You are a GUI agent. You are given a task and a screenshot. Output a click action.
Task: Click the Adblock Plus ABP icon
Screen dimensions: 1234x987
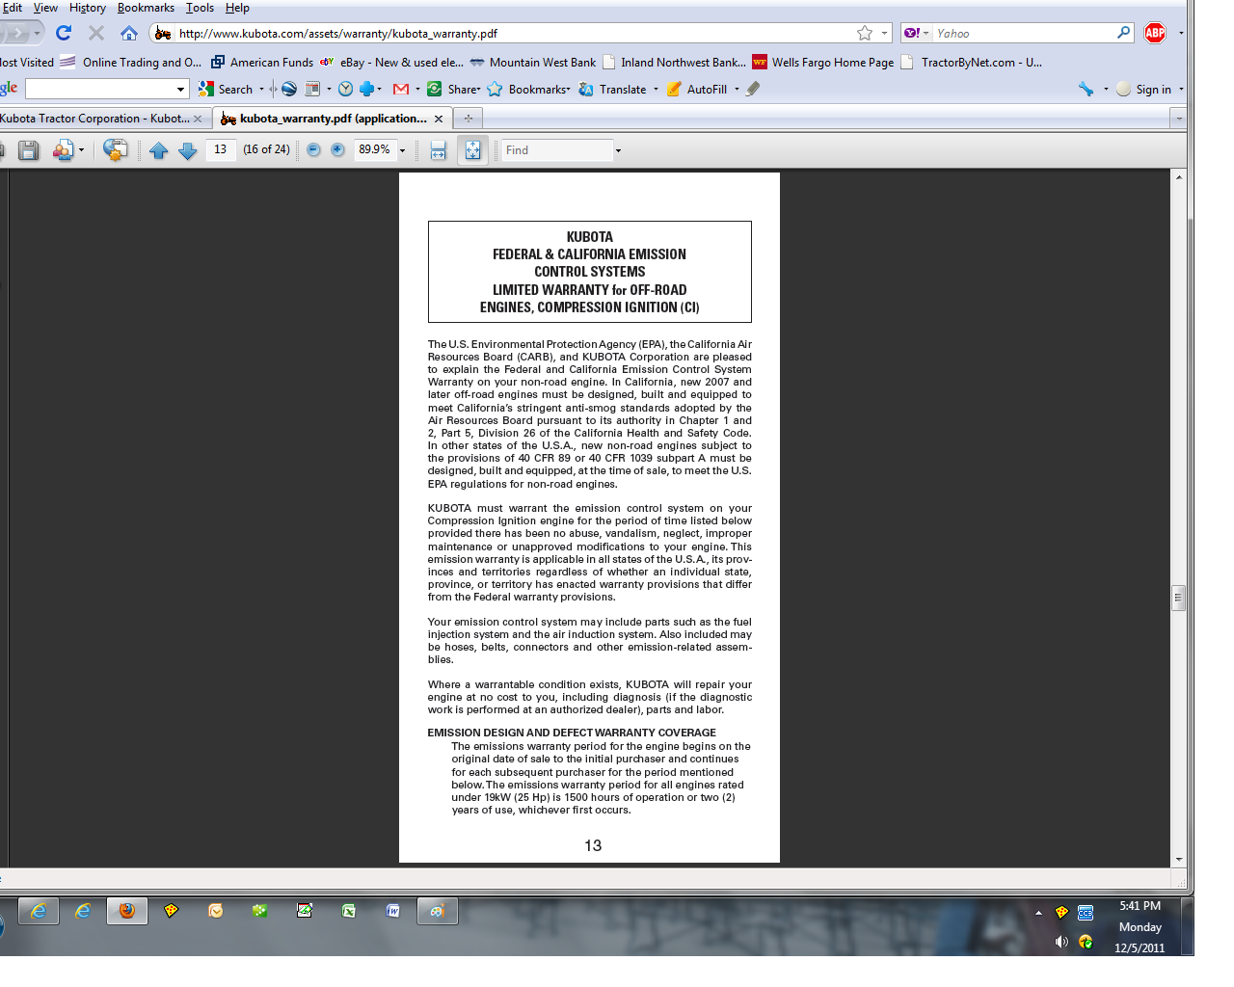[x=1154, y=33]
